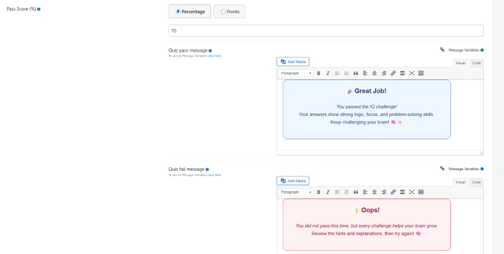Align left in fail message editor
This screenshot has height=254, width=504.
tap(365, 192)
